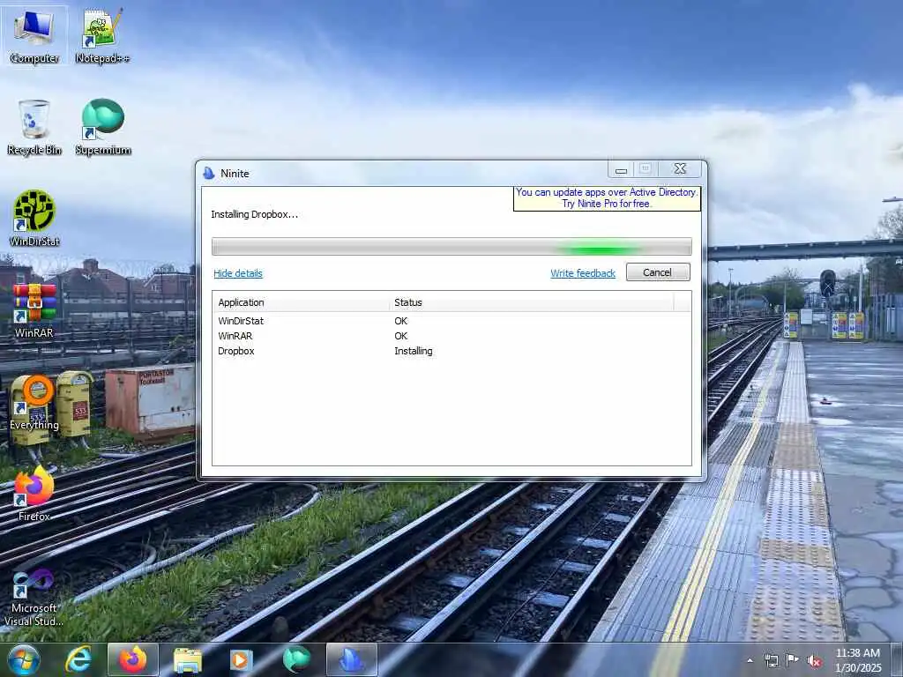
Task: Select the Notepad++ desktop shortcut
Action: pos(102,35)
